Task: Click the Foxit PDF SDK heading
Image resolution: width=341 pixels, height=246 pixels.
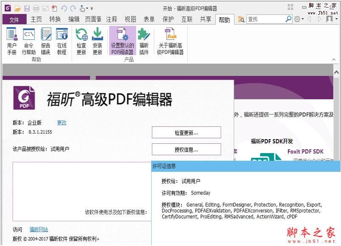Action: [x=306, y=151]
